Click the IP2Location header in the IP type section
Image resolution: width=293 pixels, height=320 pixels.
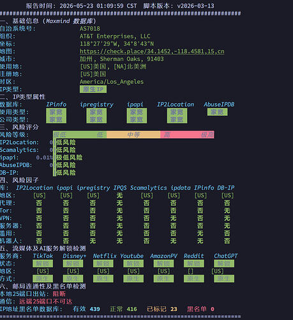pyautogui.click(x=176, y=104)
